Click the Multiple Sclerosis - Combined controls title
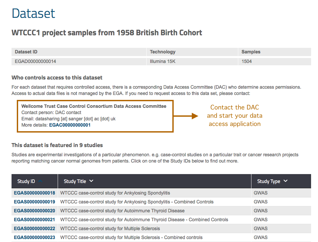Image resolution: width=318 pixels, height=242 pixels. (x=131, y=237)
